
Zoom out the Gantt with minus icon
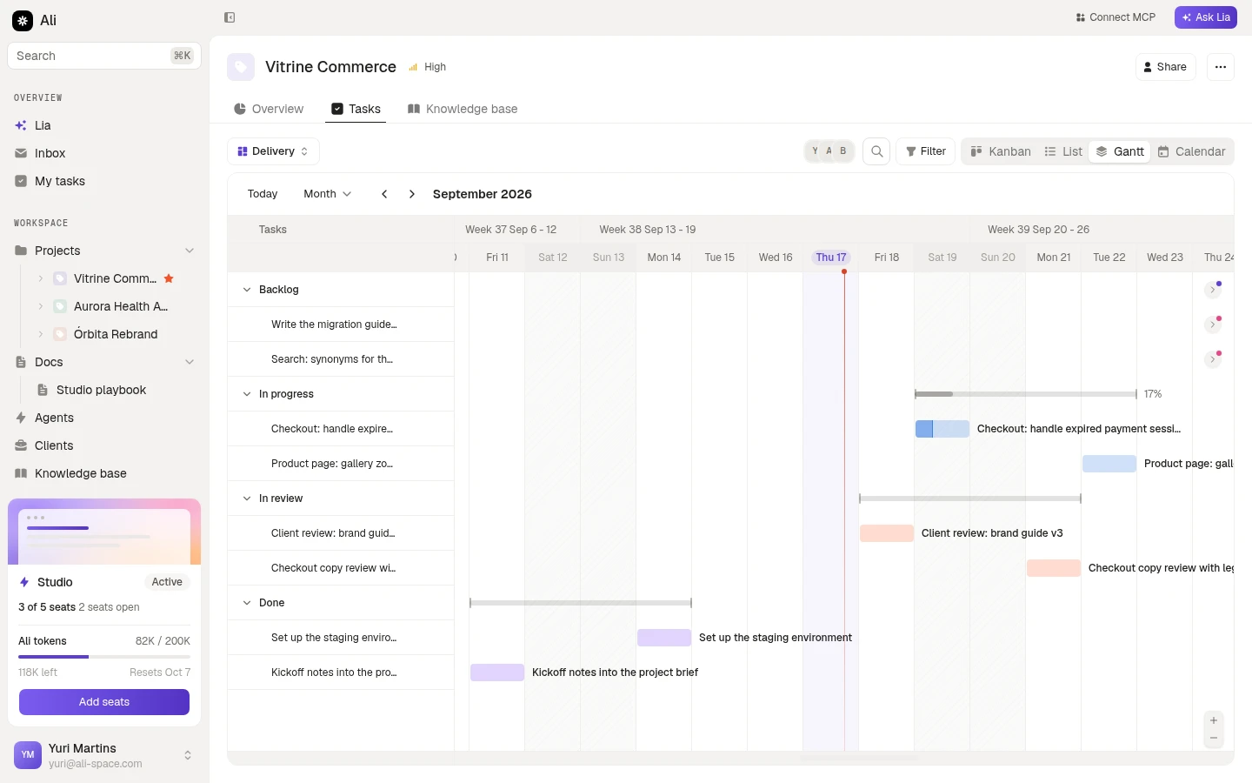tap(1214, 739)
